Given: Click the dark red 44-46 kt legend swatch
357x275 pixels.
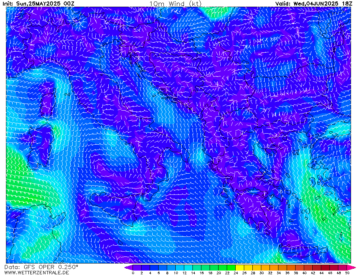Looking at the screenshot, I should [326, 268].
